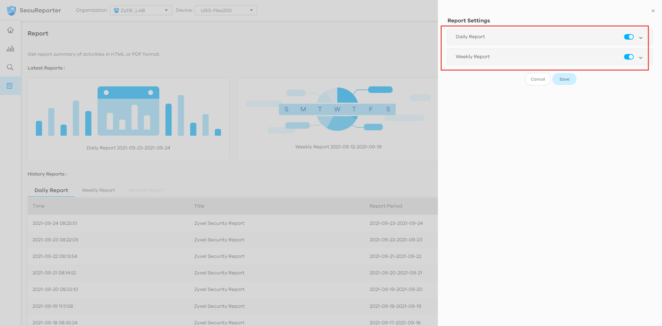
Task: Expand the Daily Report settings chevron
Action: tap(641, 38)
